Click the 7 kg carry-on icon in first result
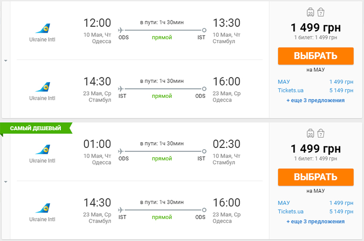This screenshot has width=364, height=241. [321, 12]
